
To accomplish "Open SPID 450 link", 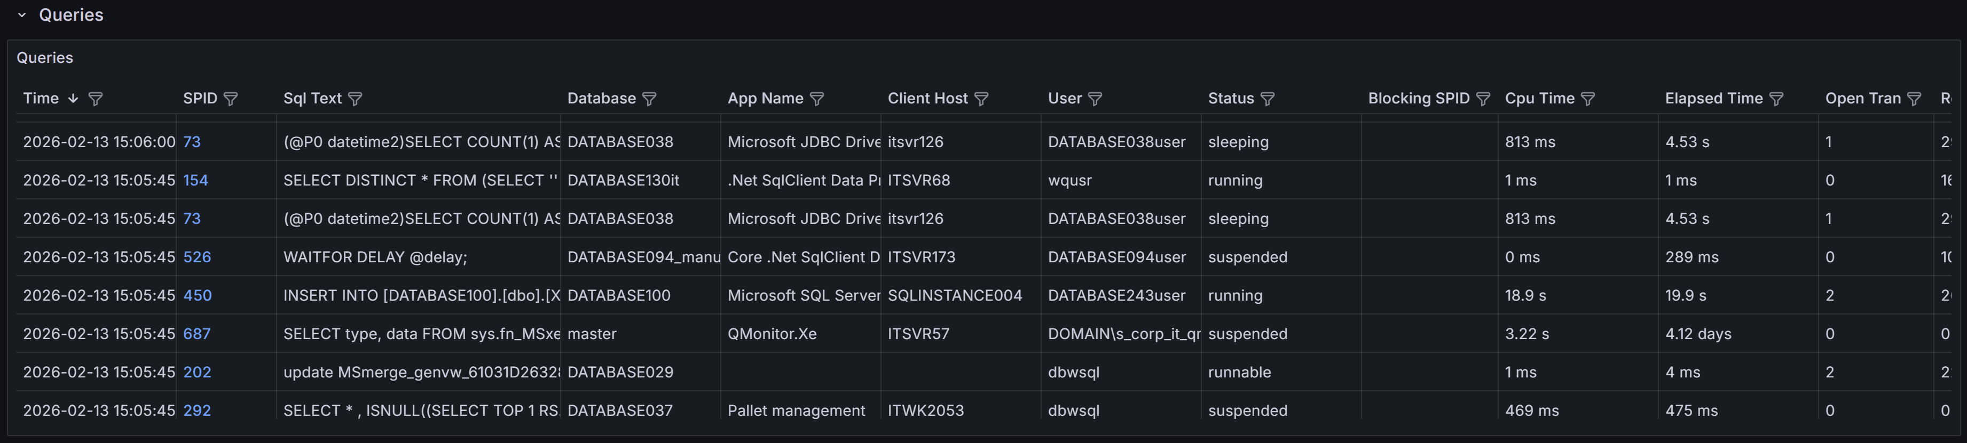I will (197, 295).
